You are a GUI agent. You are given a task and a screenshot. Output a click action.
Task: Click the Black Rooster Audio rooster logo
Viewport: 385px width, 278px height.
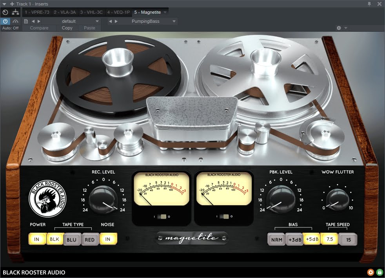pyautogui.click(x=47, y=198)
